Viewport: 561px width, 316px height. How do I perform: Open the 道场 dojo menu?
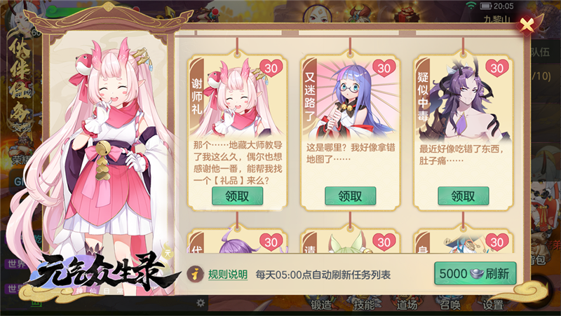pyautogui.click(x=407, y=303)
